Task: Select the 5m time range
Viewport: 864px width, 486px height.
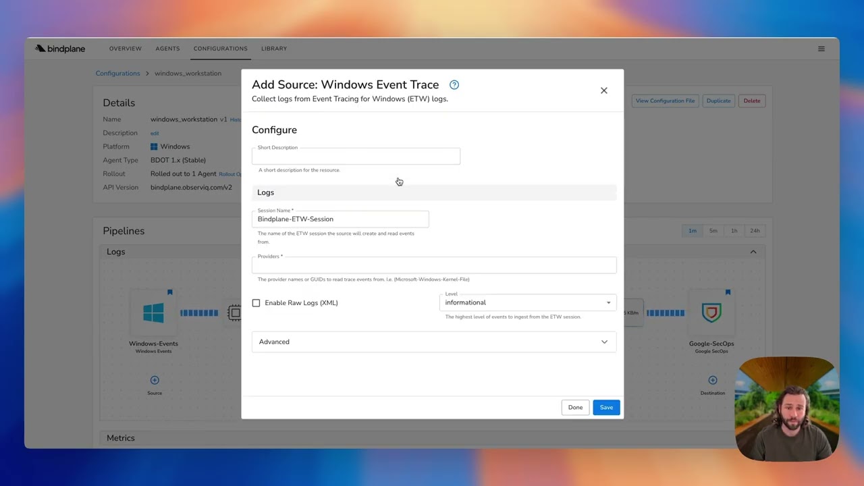Action: [713, 231]
